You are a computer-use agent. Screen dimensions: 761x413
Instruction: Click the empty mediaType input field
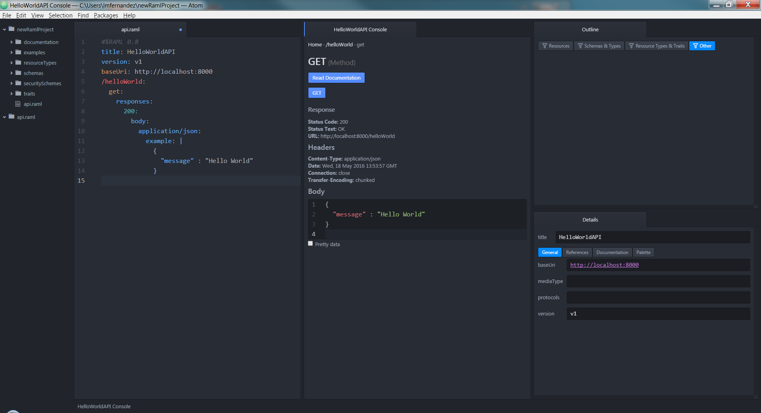tap(658, 281)
